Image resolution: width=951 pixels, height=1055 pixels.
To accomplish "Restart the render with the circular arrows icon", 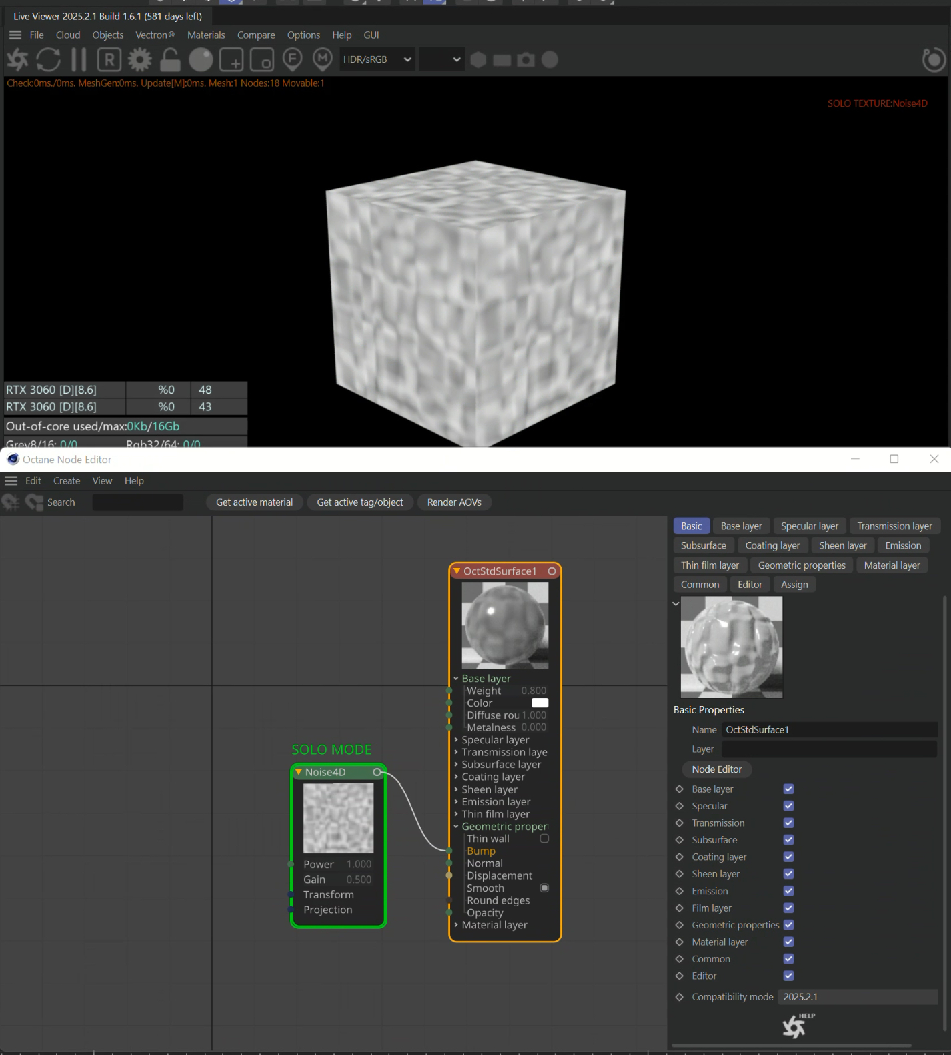I will (48, 60).
